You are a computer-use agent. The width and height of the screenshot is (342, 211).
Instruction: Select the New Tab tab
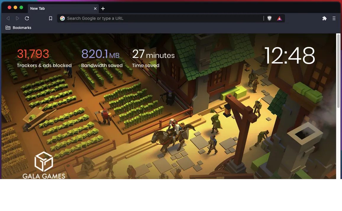[x=63, y=9]
